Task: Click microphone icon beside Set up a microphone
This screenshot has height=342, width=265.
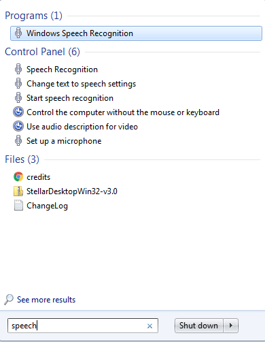Action: [18, 141]
